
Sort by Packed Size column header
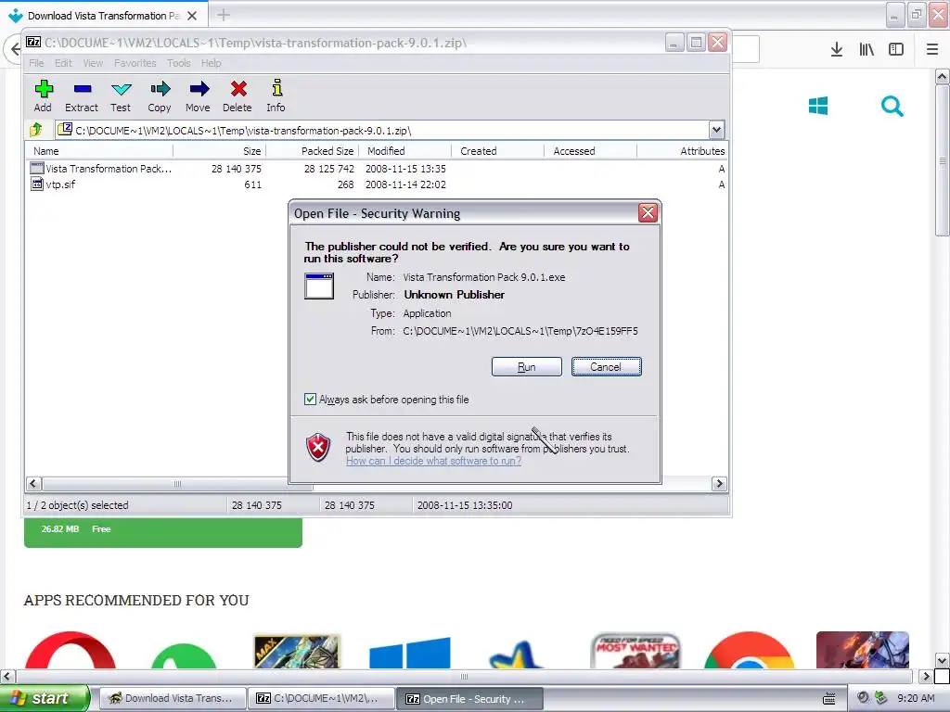pyautogui.click(x=312, y=151)
